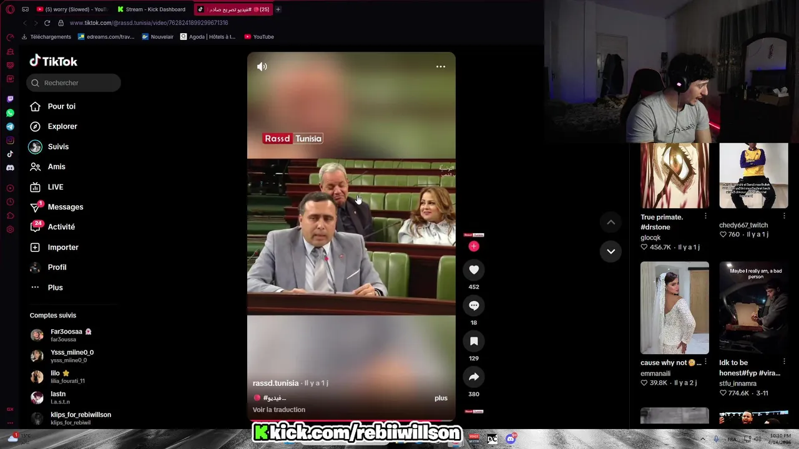Open Telegram in the Opera sidebar
799x449 pixels.
[10, 127]
